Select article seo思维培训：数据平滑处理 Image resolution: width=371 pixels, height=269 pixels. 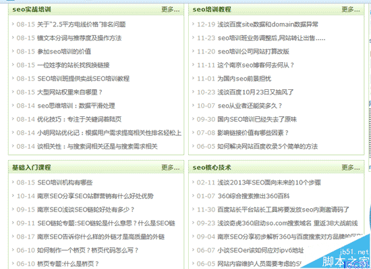[76, 105]
